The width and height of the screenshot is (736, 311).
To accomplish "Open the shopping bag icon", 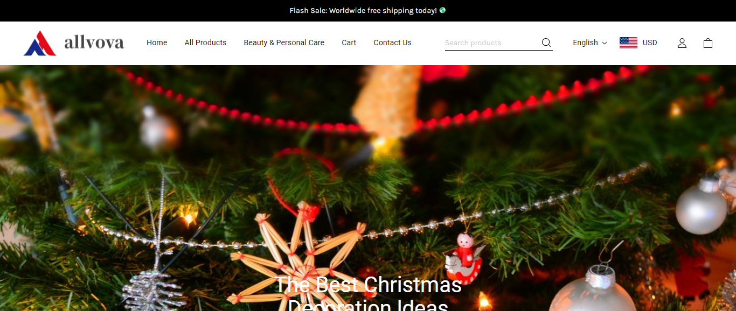I will click(708, 43).
